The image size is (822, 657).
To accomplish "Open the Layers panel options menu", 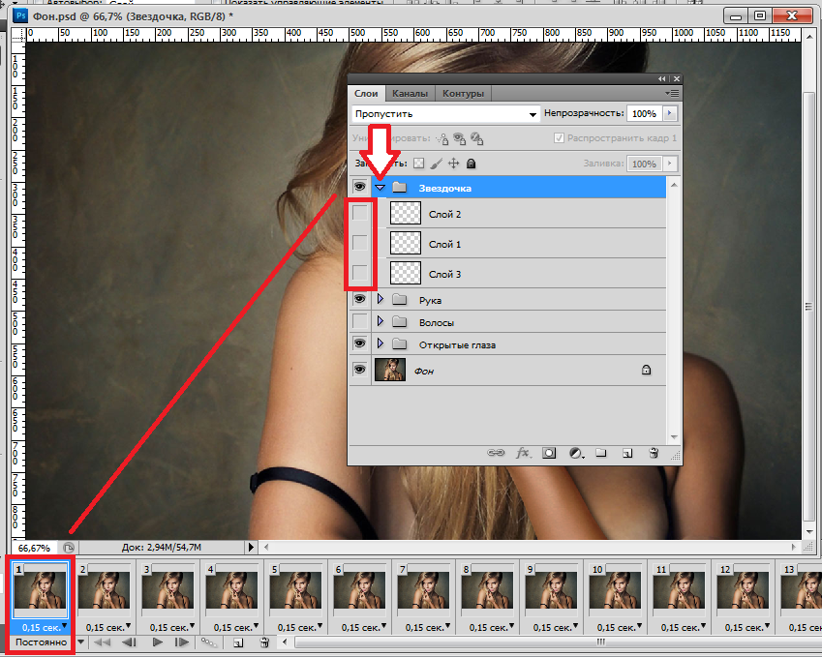I will click(x=672, y=93).
